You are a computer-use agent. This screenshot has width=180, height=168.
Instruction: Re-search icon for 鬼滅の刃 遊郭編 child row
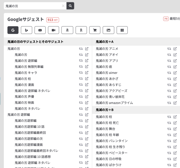[81, 61]
